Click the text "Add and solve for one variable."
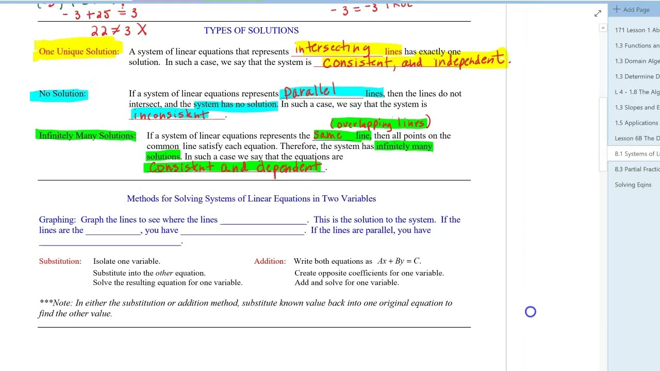 [346, 282]
